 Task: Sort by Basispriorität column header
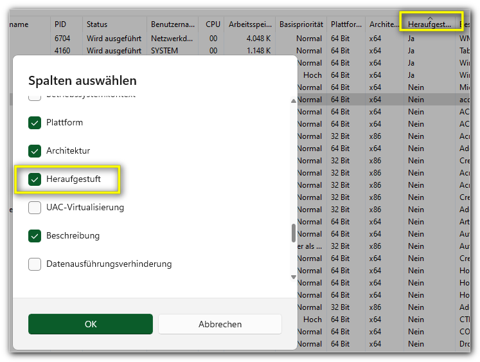(301, 24)
